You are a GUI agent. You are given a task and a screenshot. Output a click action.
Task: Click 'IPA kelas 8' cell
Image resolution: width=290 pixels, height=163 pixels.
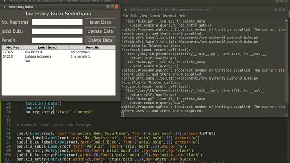34,52
